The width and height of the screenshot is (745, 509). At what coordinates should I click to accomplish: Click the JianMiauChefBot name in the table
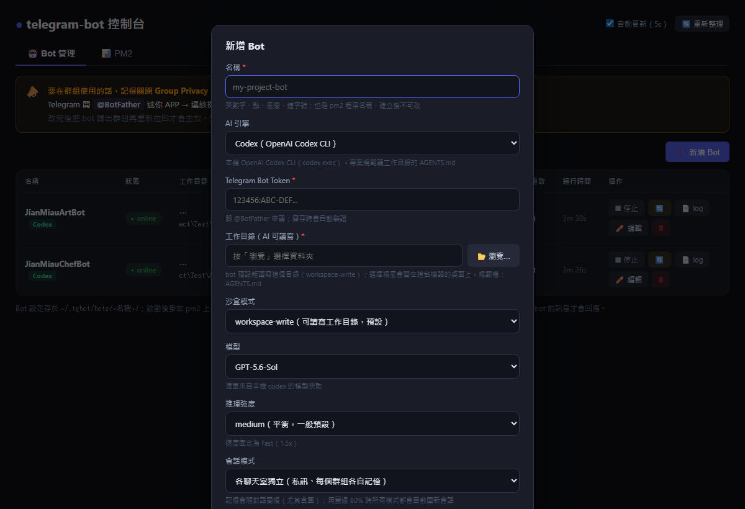click(x=57, y=264)
